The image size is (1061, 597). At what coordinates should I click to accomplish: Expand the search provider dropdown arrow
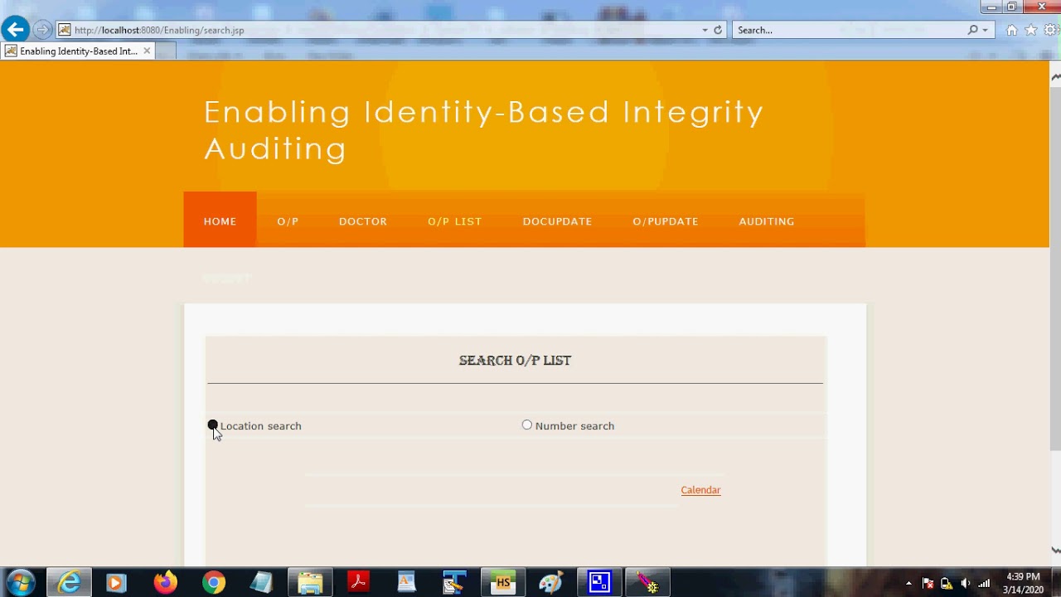[x=985, y=30]
